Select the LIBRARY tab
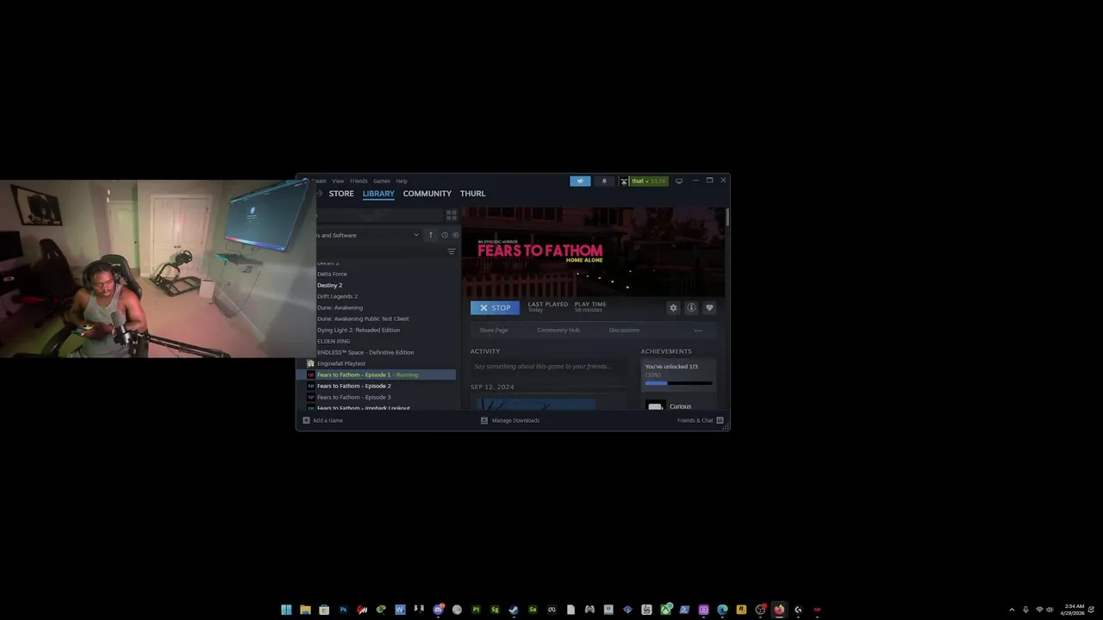The image size is (1103, 620). tap(378, 194)
